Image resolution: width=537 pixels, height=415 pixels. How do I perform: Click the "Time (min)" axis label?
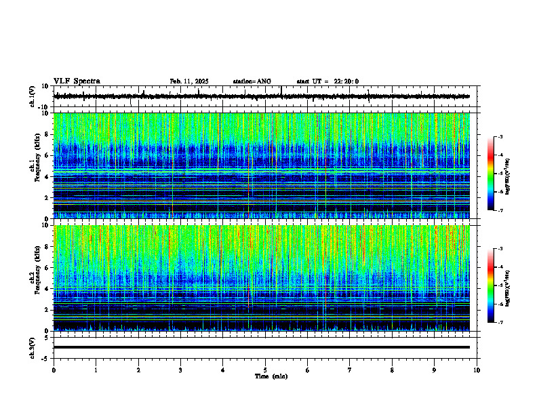(271, 376)
